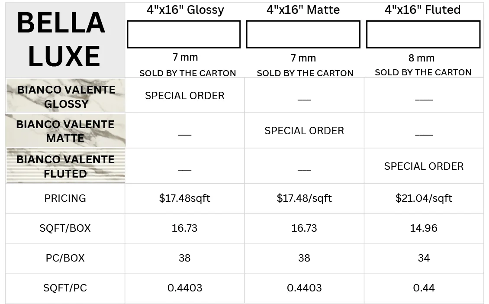The height and width of the screenshot is (304, 489).
Task: Click the 34 PC/BOX value
Action: click(424, 258)
